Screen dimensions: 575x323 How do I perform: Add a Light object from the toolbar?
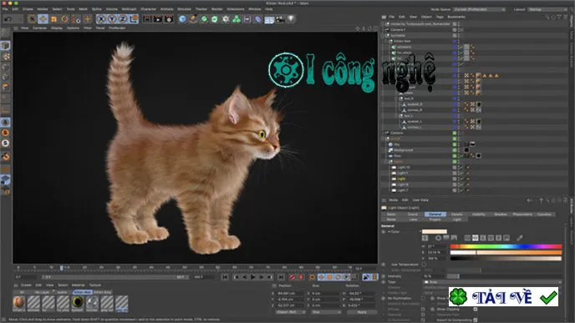pos(291,18)
